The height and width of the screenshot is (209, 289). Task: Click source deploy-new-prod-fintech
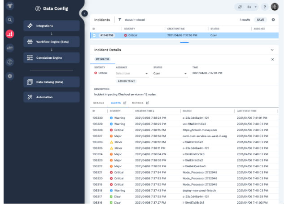coord(199,191)
